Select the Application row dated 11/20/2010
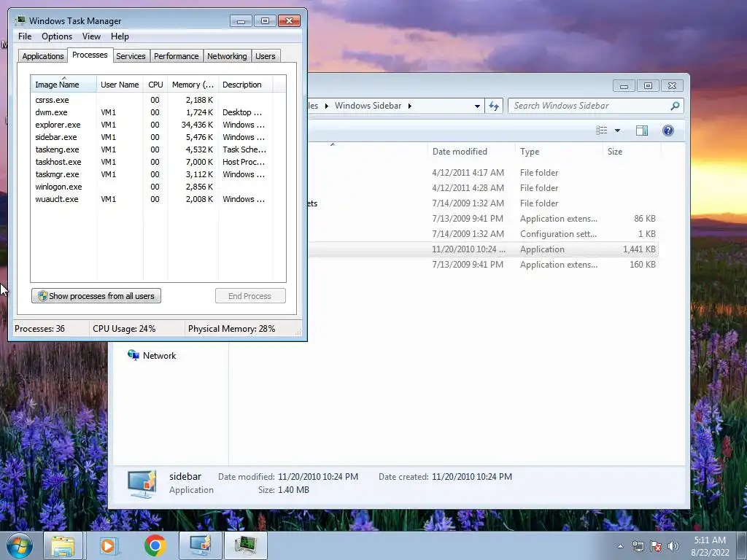 coord(483,249)
